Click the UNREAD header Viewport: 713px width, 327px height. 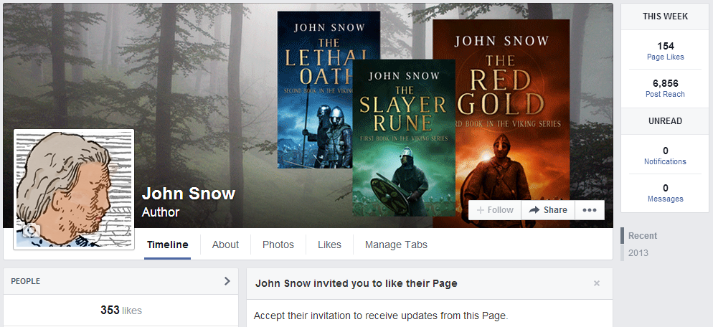tap(665, 121)
